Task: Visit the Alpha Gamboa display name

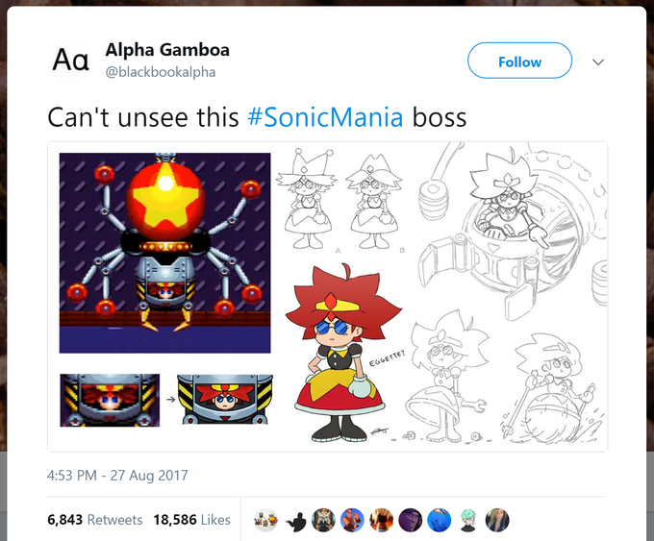Action: point(167,50)
